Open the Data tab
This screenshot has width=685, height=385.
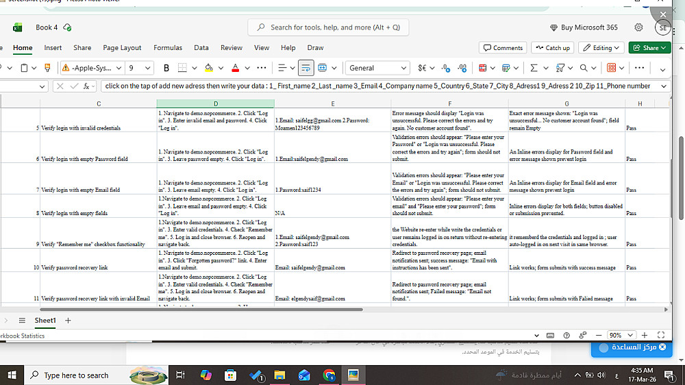point(201,48)
